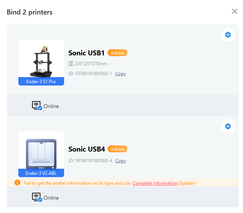243x213 pixels.
Task: Click the Ender-3 S1 Pro model label
Action: 41,82
